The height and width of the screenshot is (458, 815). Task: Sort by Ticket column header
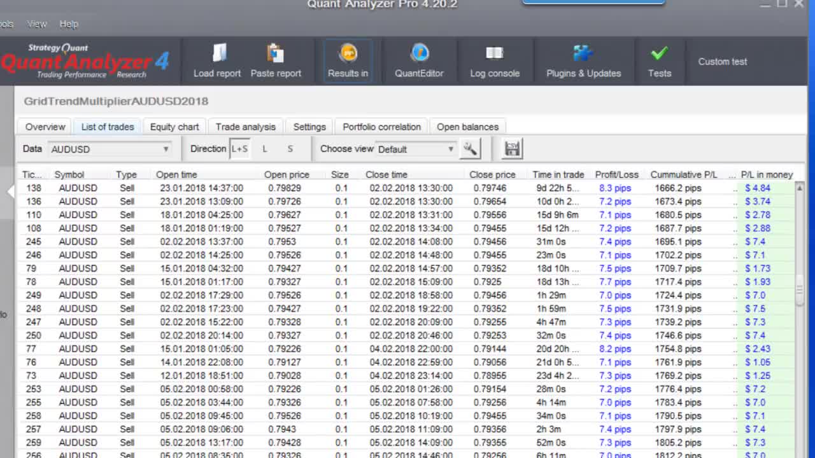(x=32, y=174)
